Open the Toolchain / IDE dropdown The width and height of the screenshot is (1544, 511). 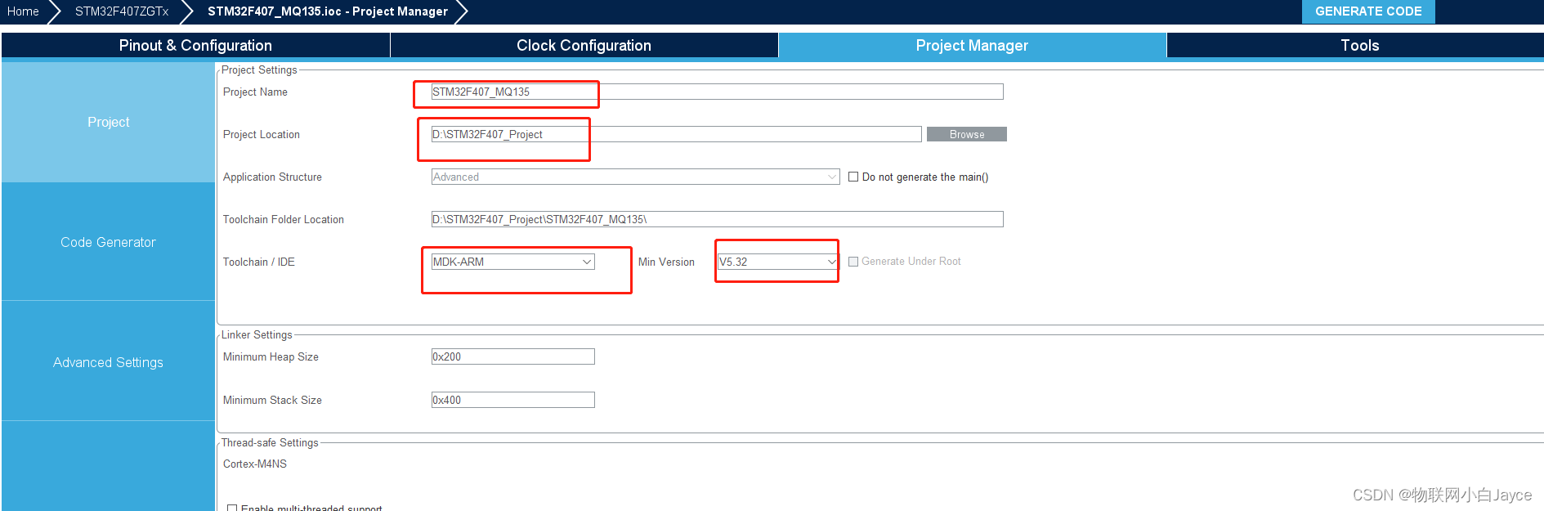click(512, 262)
